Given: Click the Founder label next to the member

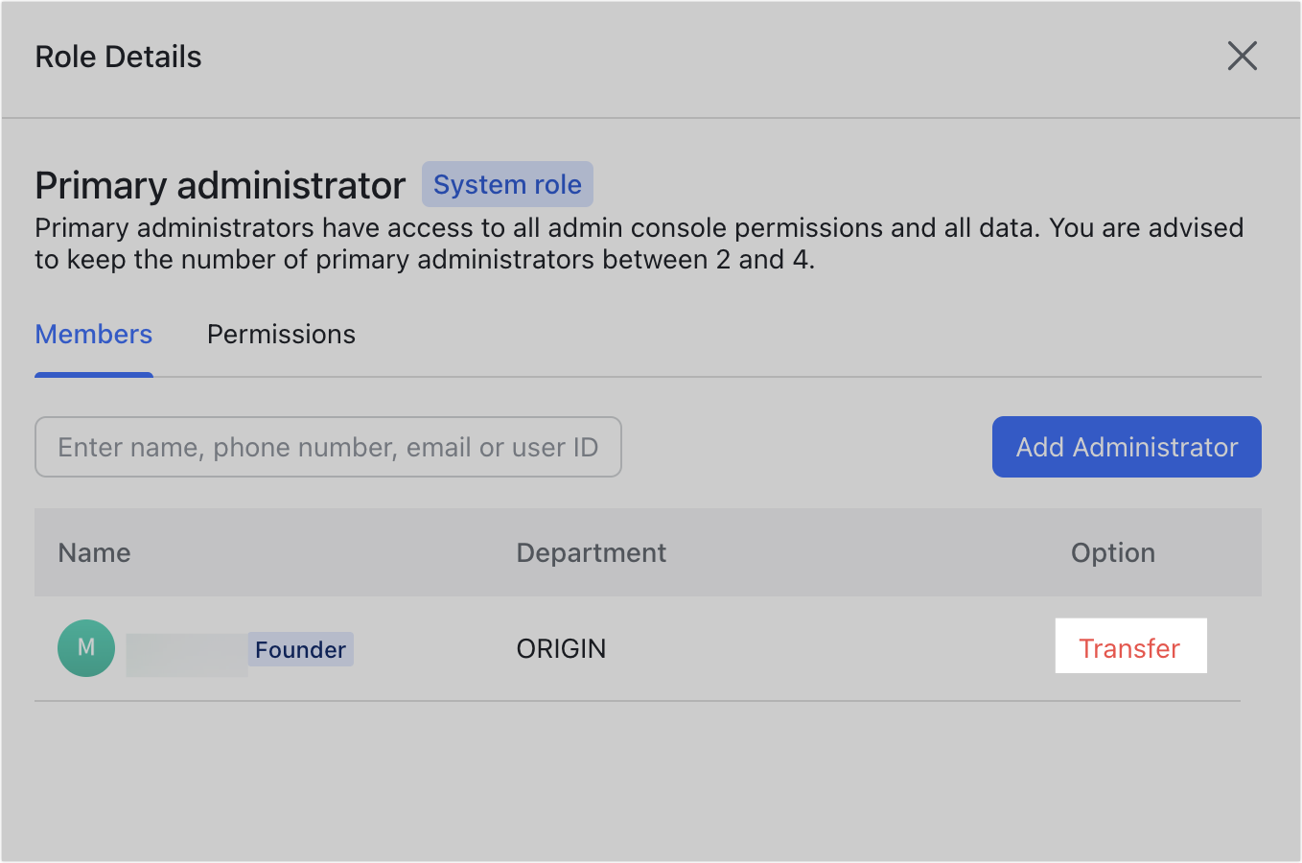Looking at the screenshot, I should tap(300, 649).
